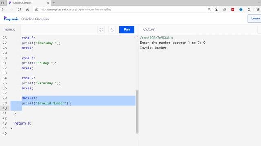Click line number 26 in gutter

coord(4,38)
